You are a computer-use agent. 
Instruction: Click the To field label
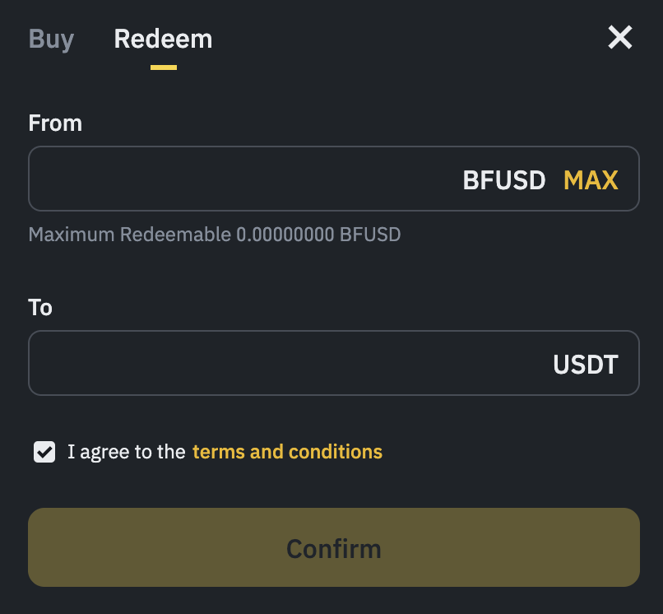coord(40,307)
